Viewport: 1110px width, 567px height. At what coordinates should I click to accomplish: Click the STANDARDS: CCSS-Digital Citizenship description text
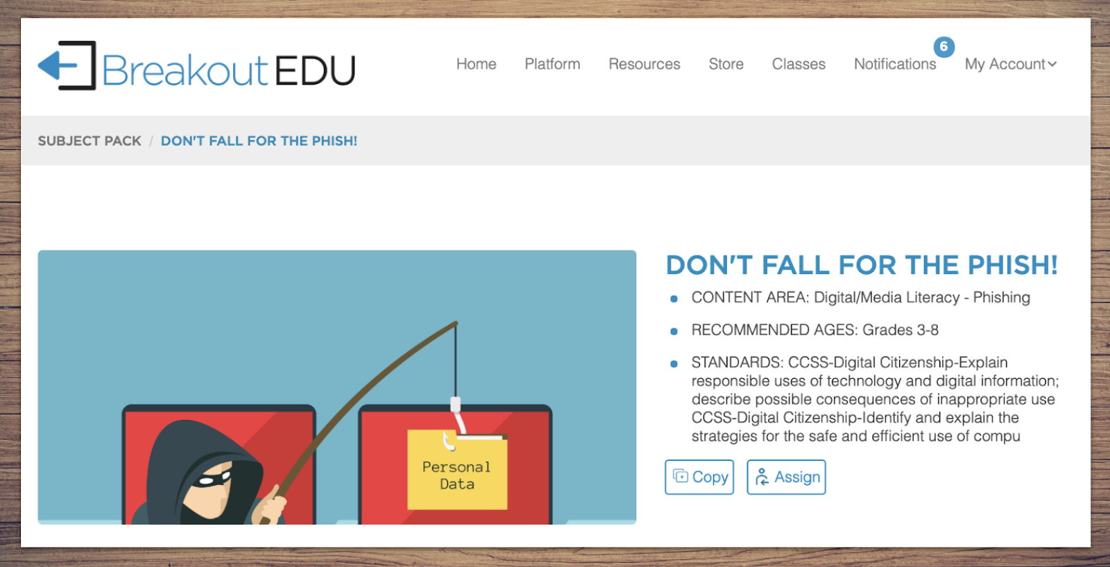click(x=875, y=399)
